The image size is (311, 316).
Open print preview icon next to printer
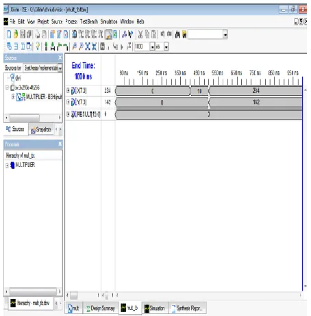tap(45, 34)
